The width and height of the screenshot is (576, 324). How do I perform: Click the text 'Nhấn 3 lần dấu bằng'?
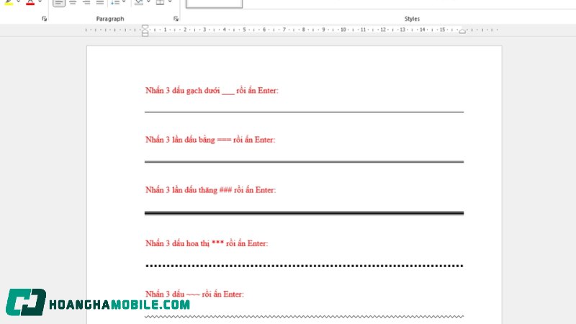tap(180, 140)
